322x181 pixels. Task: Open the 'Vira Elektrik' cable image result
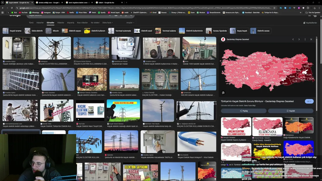pyautogui.click(x=197, y=141)
